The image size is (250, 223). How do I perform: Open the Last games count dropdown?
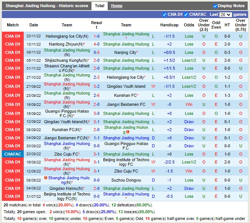pyautogui.click(x=226, y=15)
